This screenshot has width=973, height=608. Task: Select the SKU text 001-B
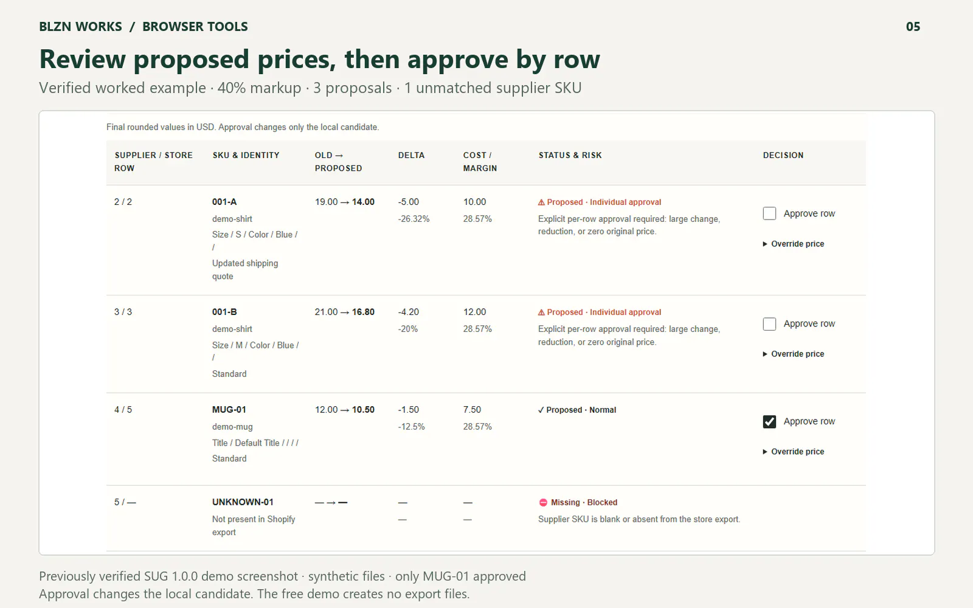coord(224,312)
